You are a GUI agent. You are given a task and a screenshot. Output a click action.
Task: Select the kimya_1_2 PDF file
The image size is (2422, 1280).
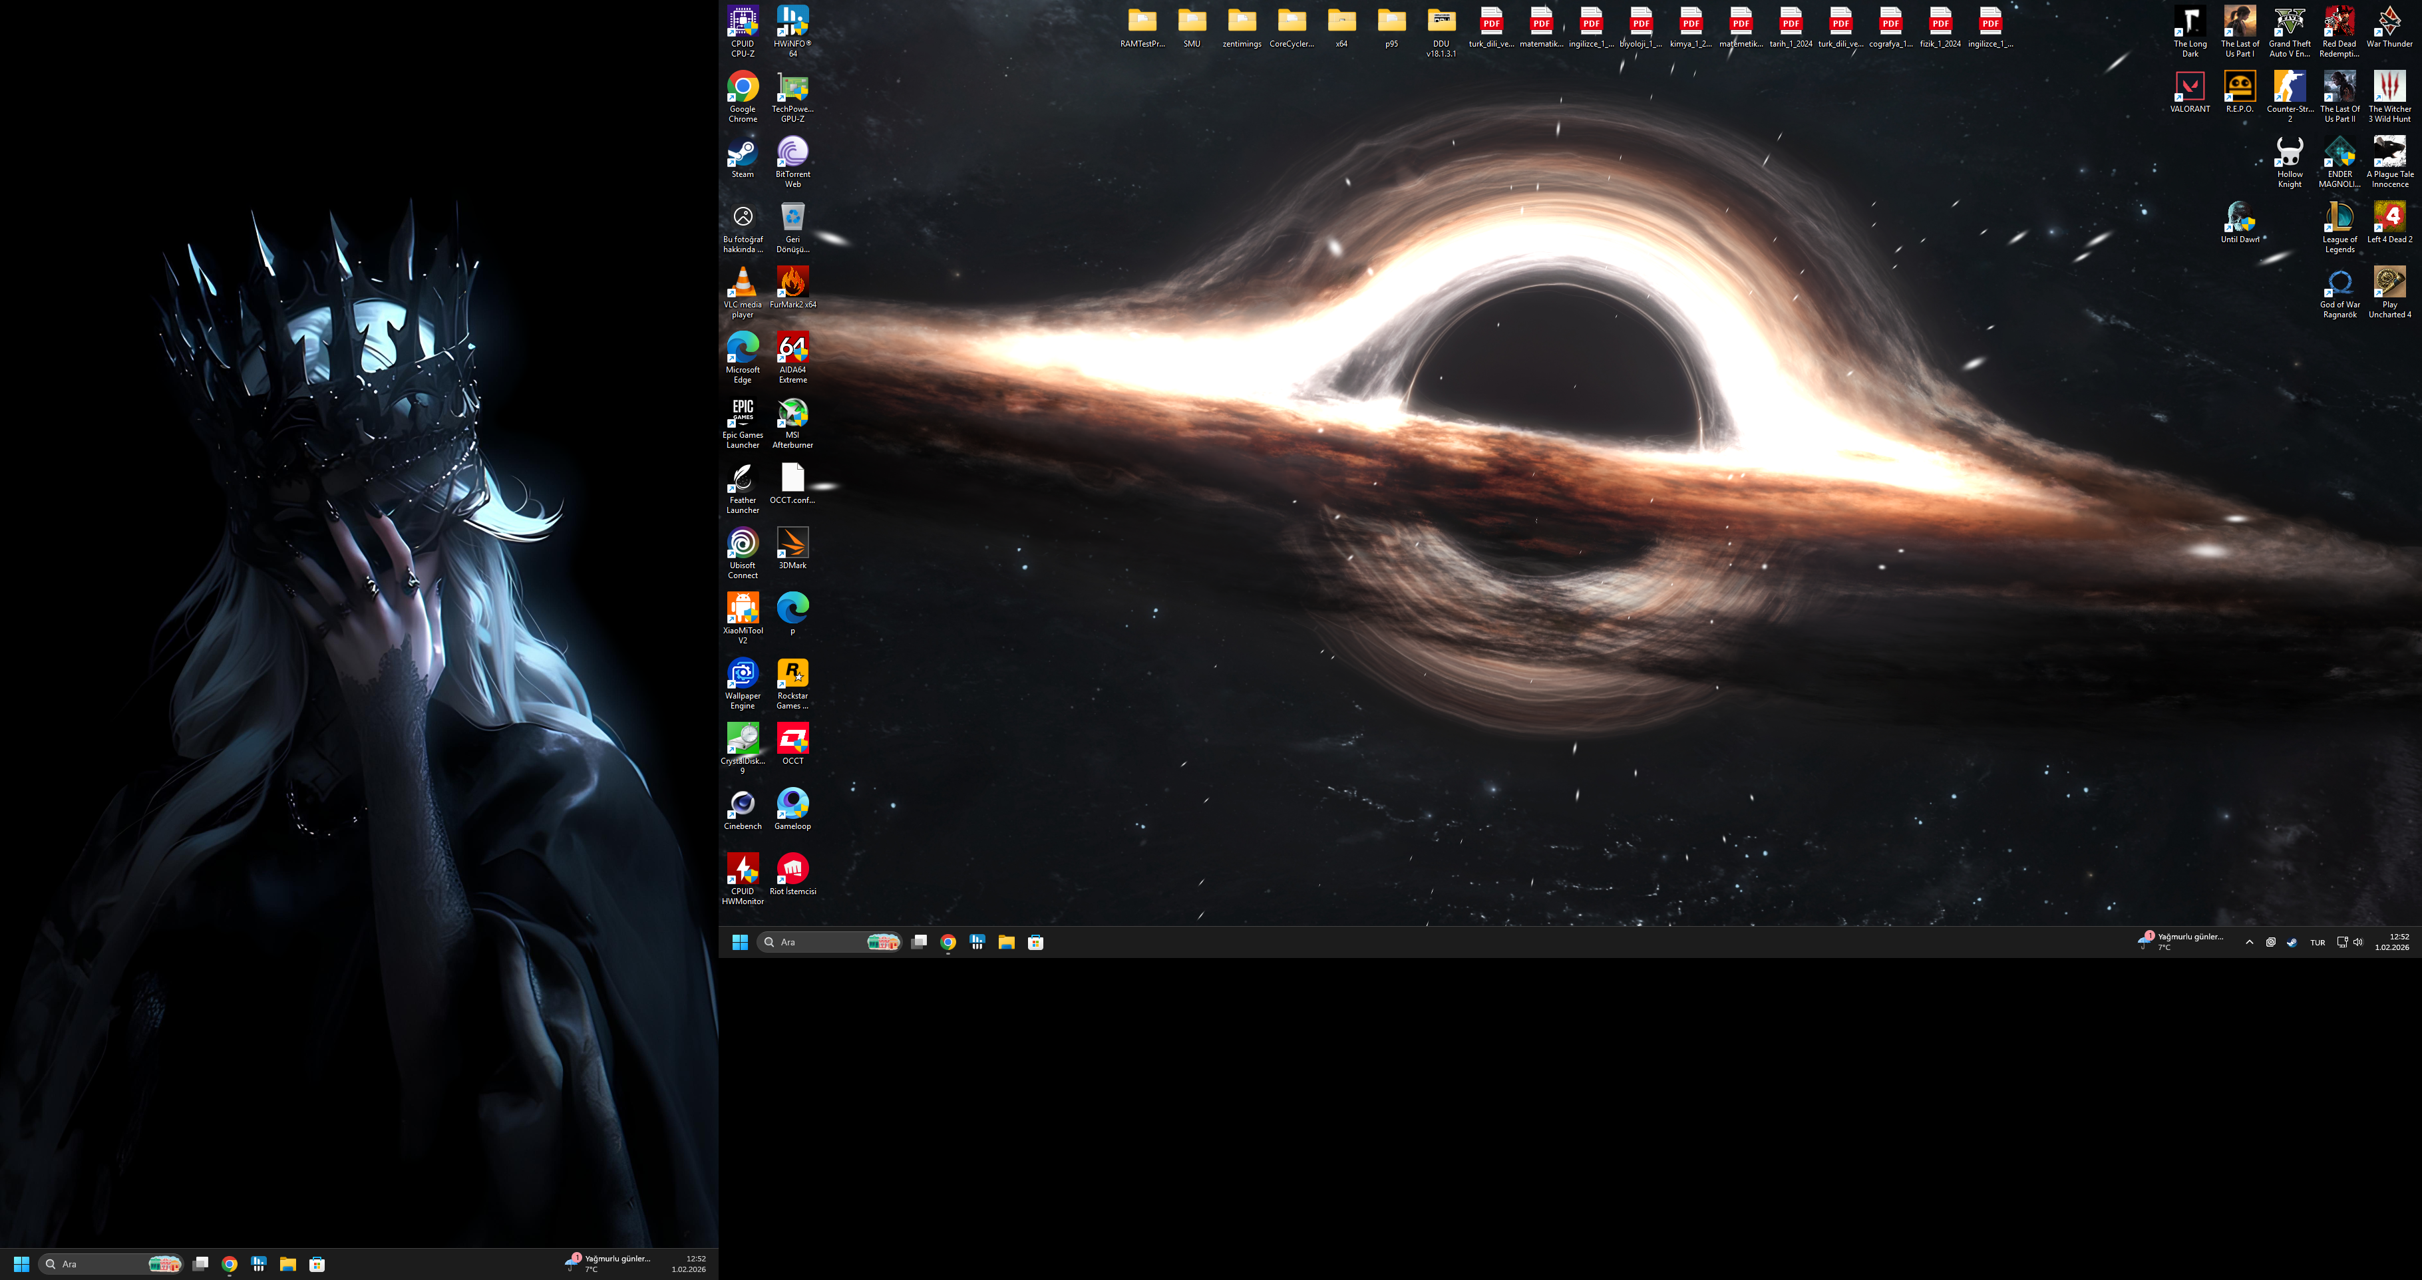1691,27
